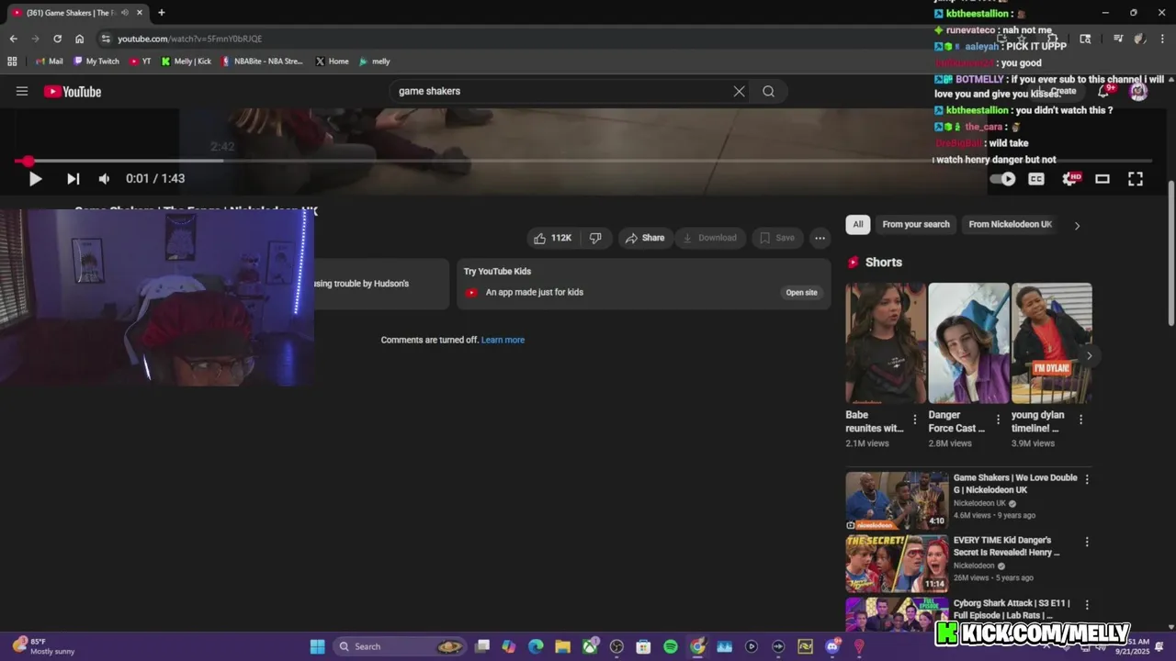Reload the current page
The image size is (1176, 661).
pyautogui.click(x=57, y=39)
